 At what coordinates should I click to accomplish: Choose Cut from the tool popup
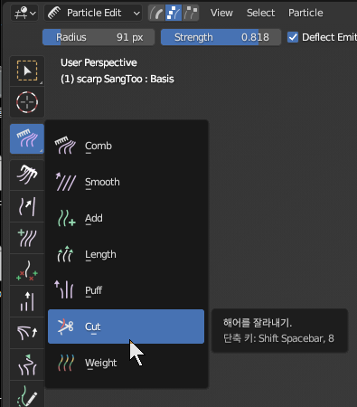click(126, 327)
